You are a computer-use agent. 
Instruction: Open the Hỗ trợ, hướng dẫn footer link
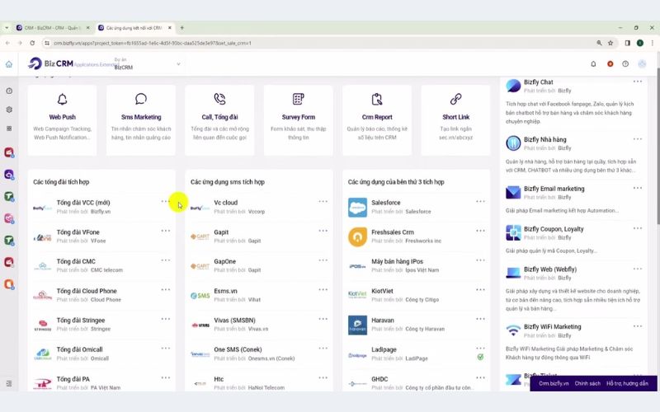(627, 383)
